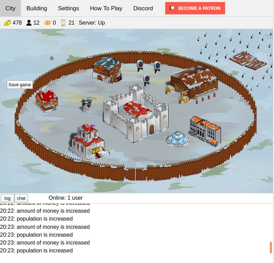Viewport: 274px width, 263px height.
Task: Select the snowy-roofed blacksmith workshop
Action: tap(107, 70)
